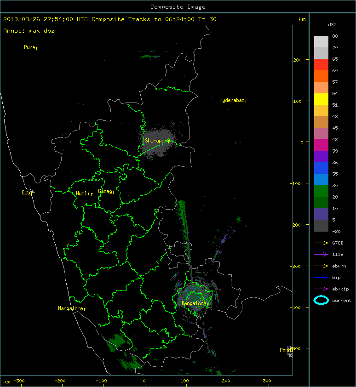Click the green echo patch near Mangalore coast
Viewport: 356px width, 387px height.
[116, 341]
